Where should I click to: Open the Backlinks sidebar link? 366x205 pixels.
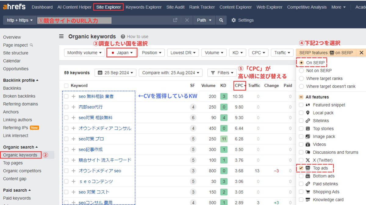pos(12,88)
